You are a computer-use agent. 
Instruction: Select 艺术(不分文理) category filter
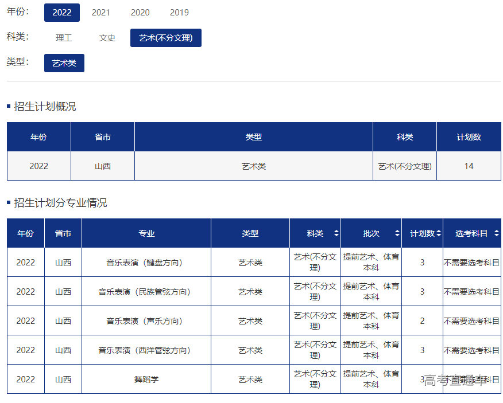click(166, 38)
